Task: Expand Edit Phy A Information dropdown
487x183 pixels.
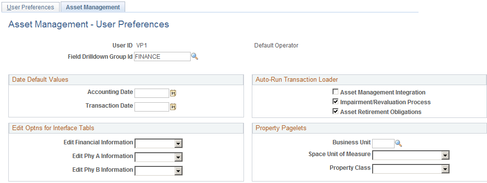Action: tap(158, 157)
